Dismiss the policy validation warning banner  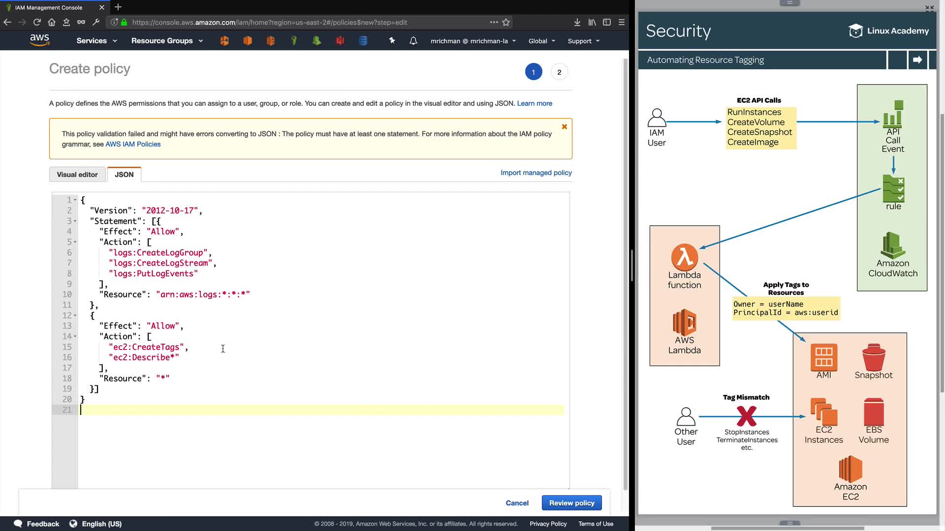pyautogui.click(x=565, y=127)
